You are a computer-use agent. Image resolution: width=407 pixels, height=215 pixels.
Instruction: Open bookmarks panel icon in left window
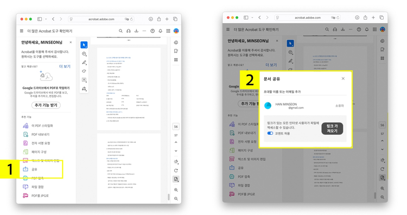coord(176,51)
